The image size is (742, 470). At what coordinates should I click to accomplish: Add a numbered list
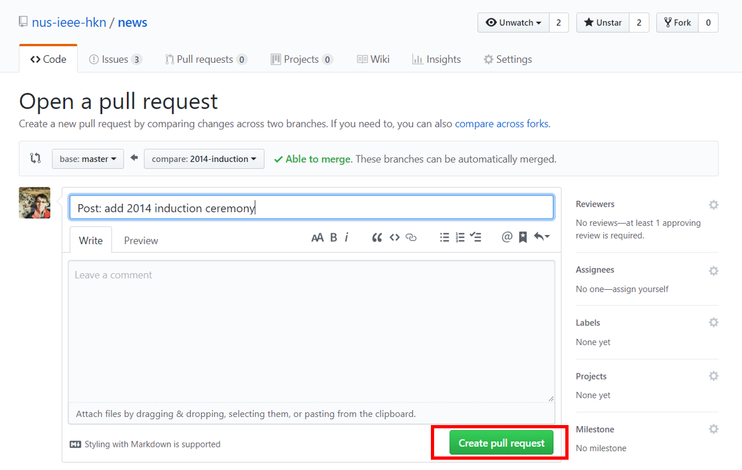(x=460, y=237)
